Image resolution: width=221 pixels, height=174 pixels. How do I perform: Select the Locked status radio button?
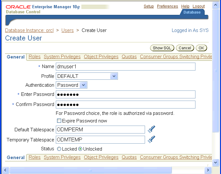tap(59, 149)
